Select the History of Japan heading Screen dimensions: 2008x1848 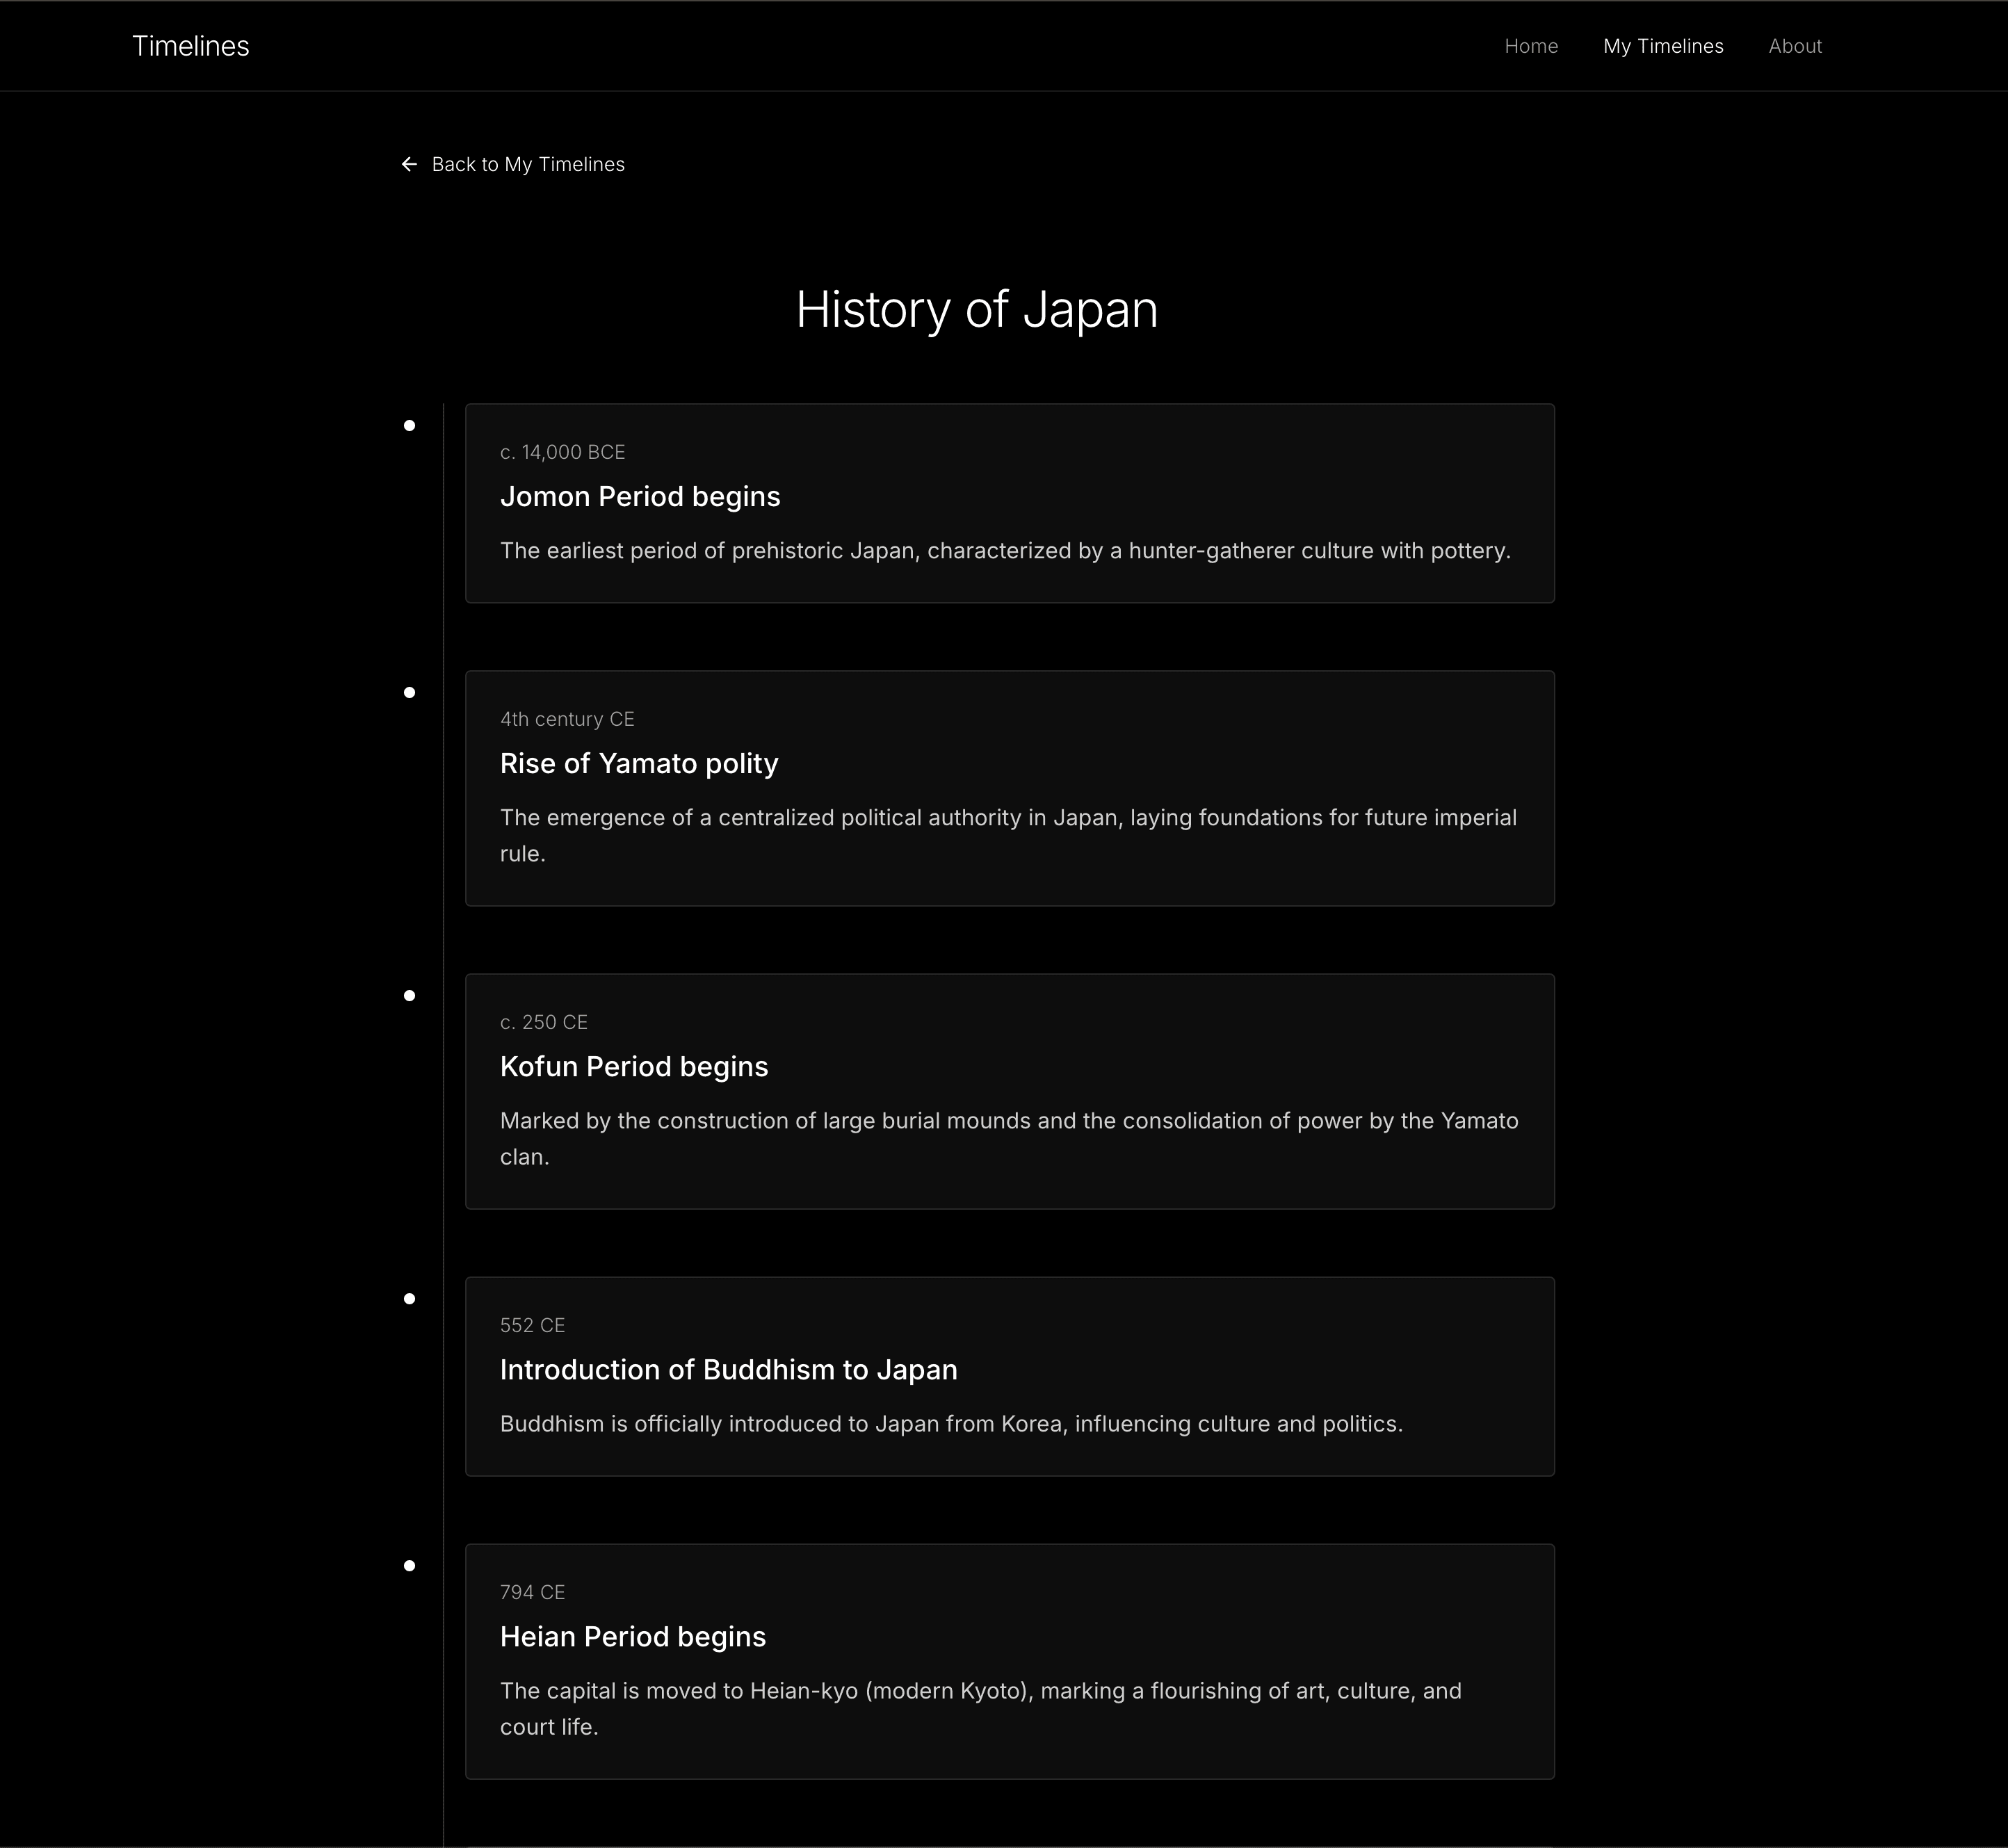click(x=977, y=310)
